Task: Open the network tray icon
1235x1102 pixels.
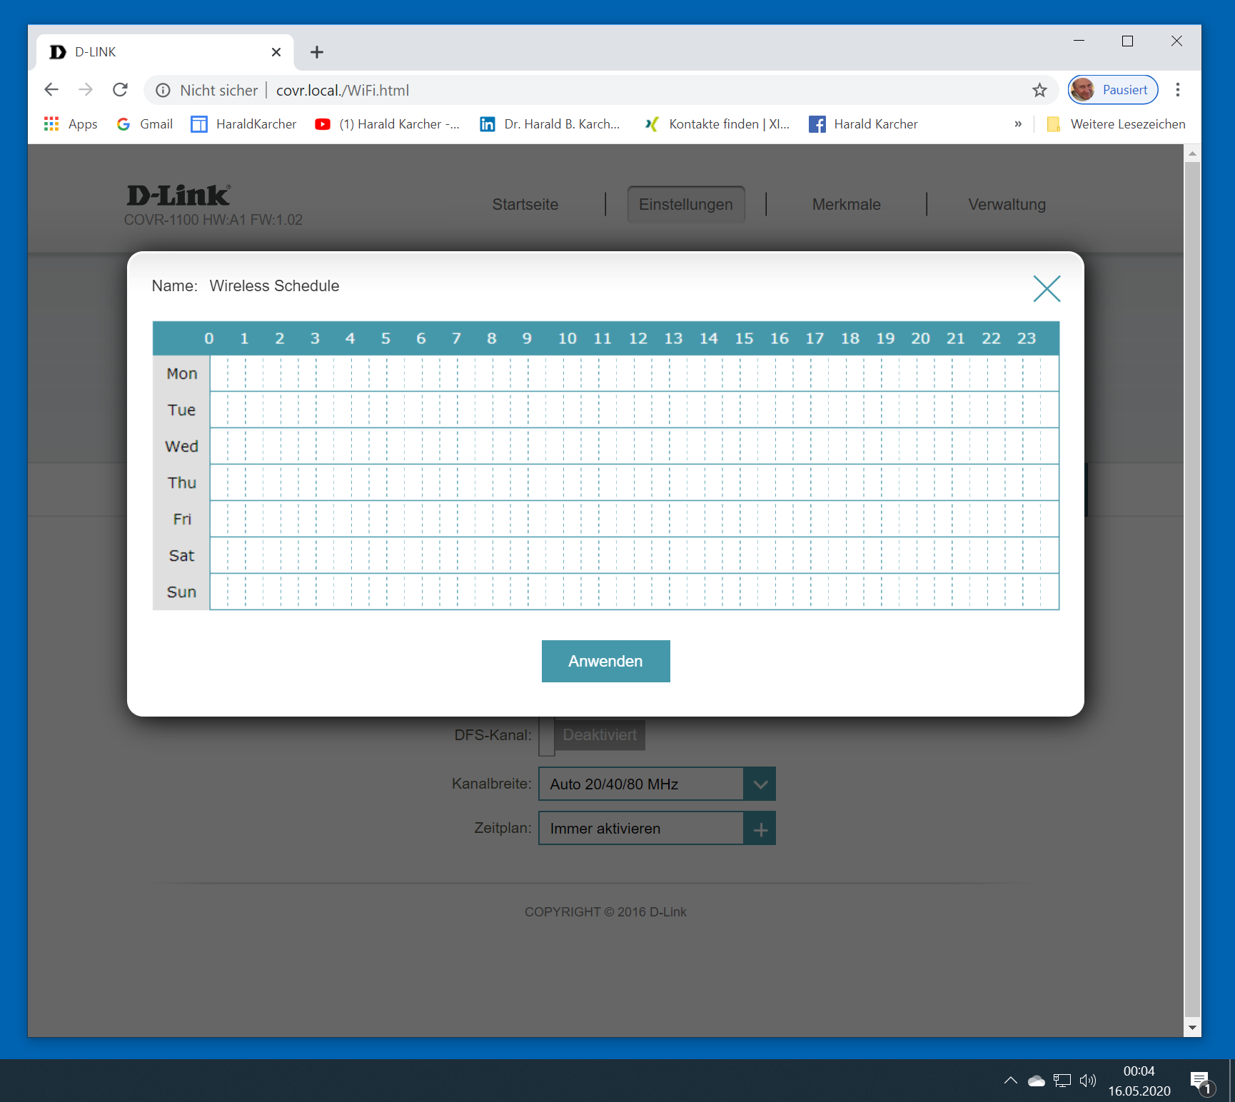Action: [1062, 1081]
